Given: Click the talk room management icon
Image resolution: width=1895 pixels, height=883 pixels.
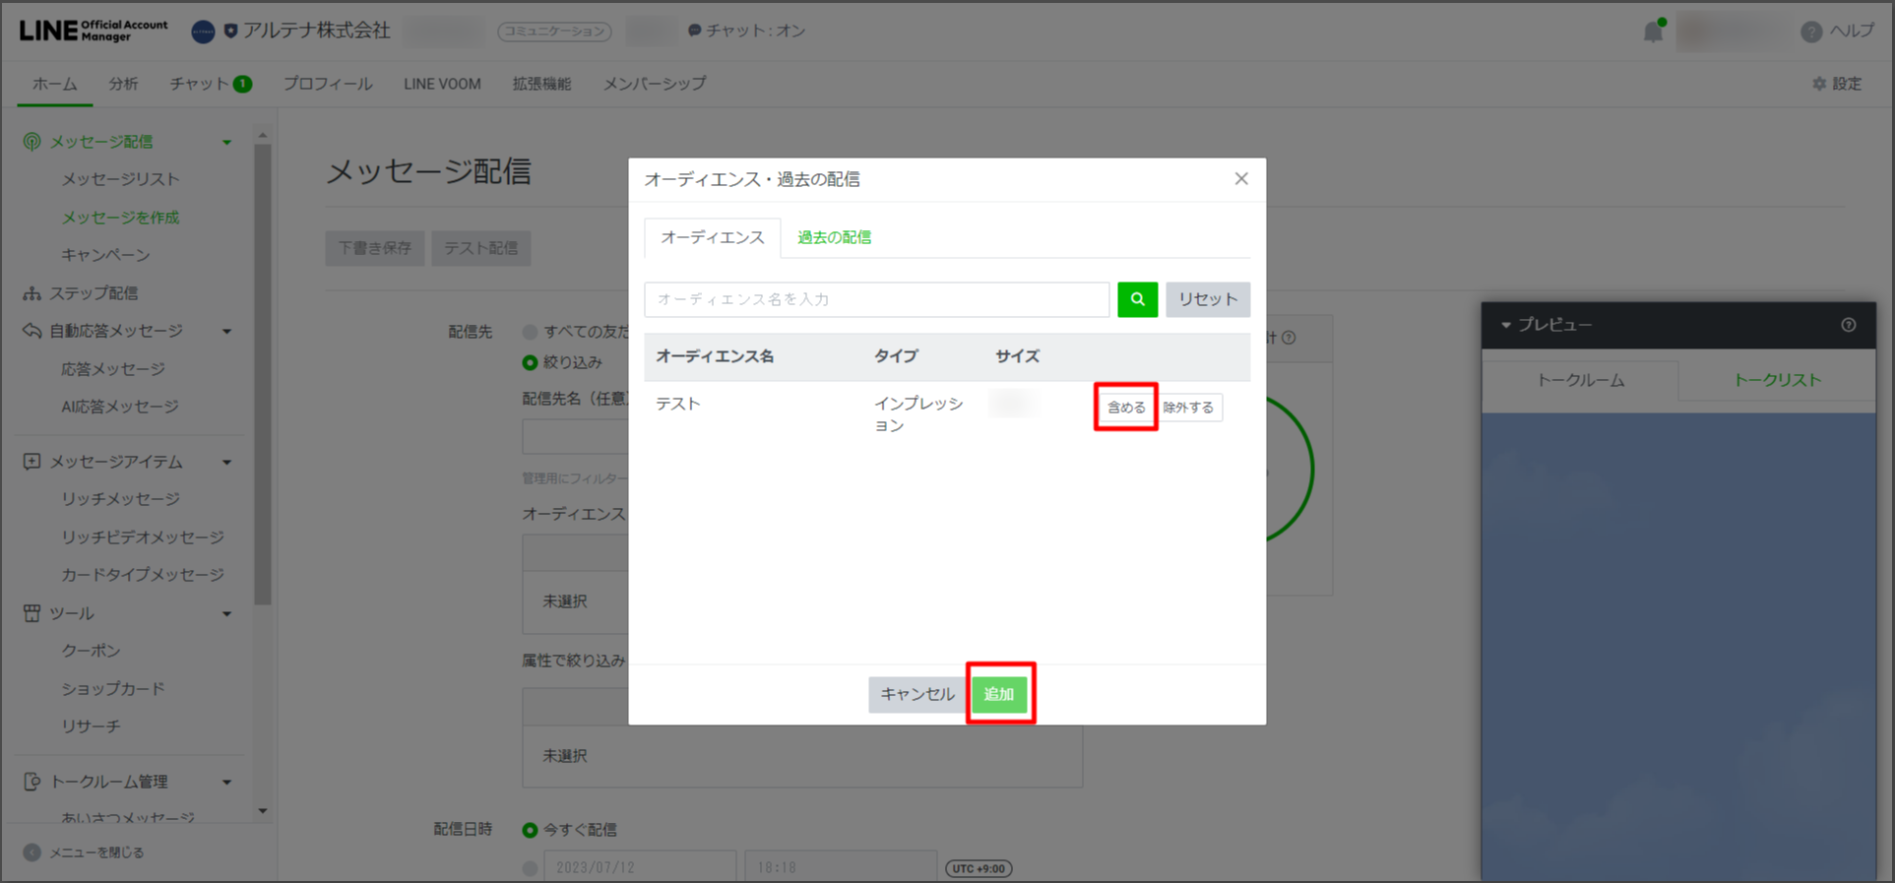Looking at the screenshot, I should point(32,782).
